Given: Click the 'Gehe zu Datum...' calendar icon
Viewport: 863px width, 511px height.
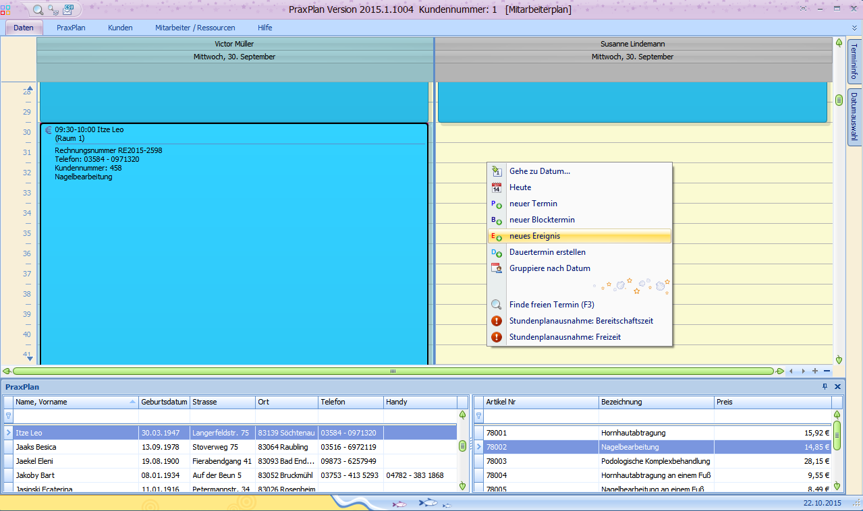Looking at the screenshot, I should pyautogui.click(x=497, y=171).
